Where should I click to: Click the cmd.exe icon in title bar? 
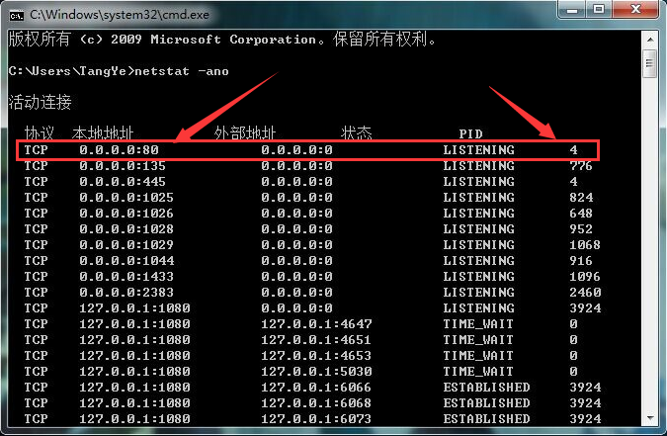pos(16,16)
